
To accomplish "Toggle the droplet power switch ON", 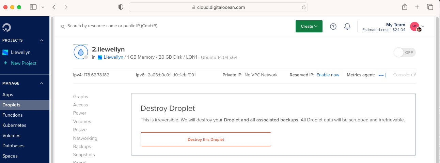I will coord(405,53).
